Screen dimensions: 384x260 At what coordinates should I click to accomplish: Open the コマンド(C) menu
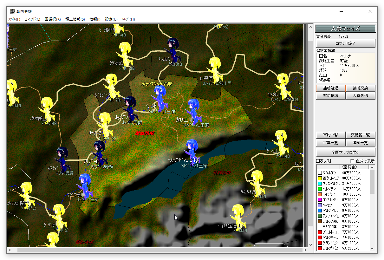point(32,19)
